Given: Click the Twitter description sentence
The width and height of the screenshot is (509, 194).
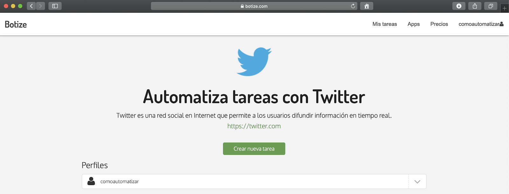Looking at the screenshot, I should pyautogui.click(x=254, y=115).
